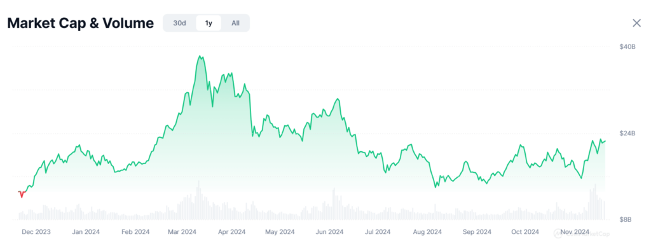Click the Market Cap & Volume heading
Viewport: 651px width, 246px height.
(x=81, y=24)
